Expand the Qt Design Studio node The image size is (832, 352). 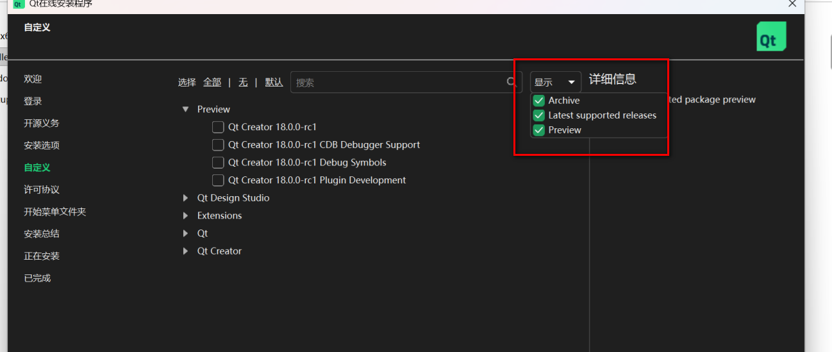(186, 198)
